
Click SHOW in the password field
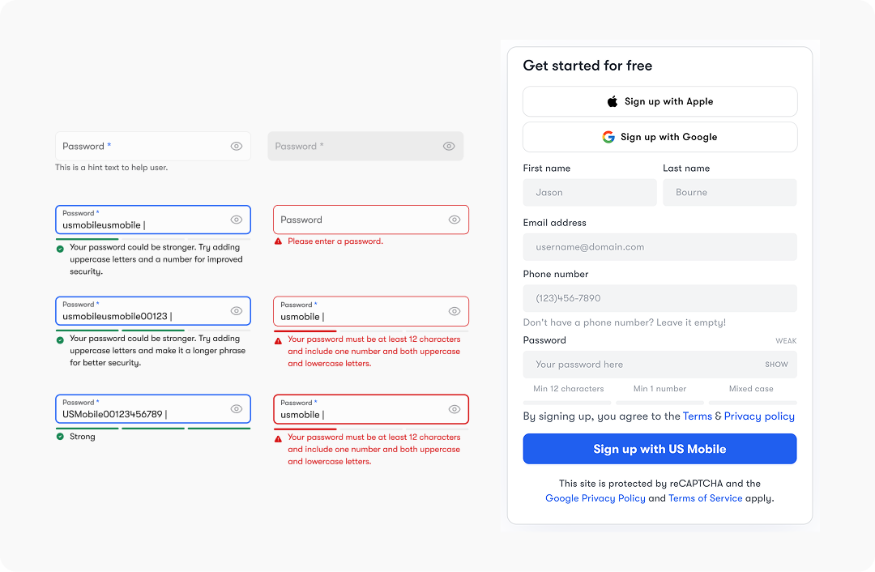pyautogui.click(x=776, y=365)
